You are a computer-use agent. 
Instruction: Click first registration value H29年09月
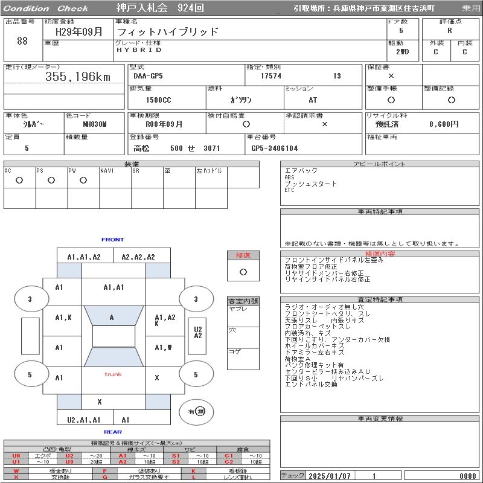(79, 31)
